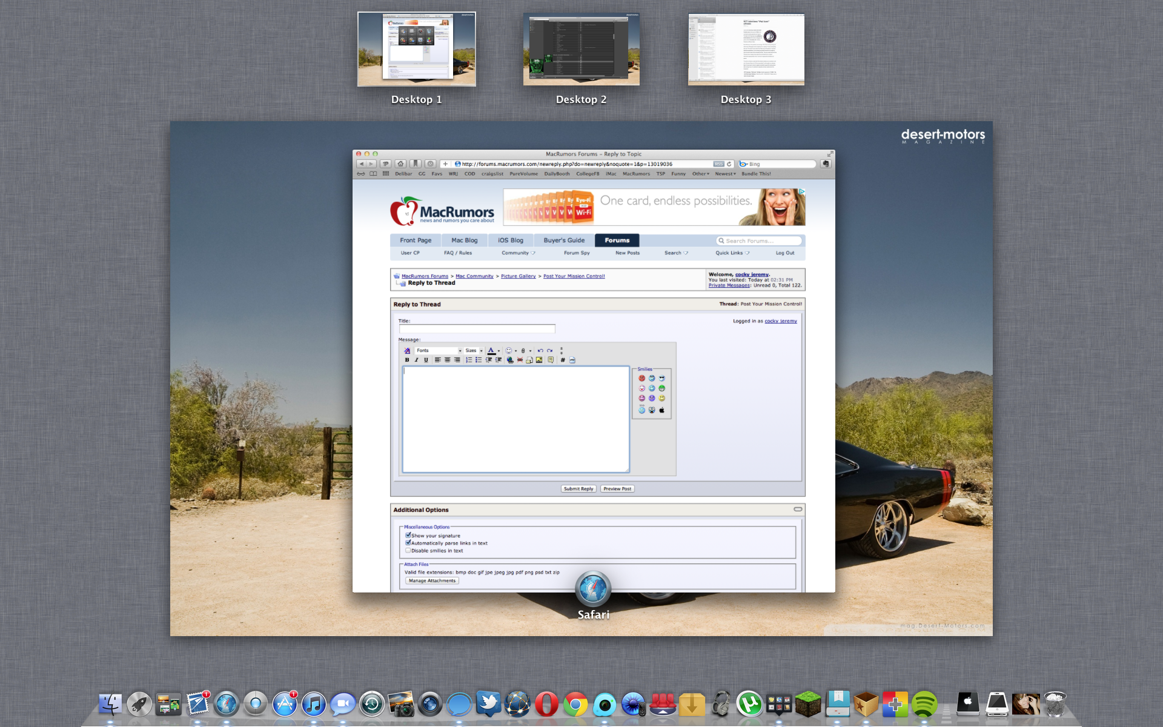Switch to the Desktop 2 thumbnail

pos(581,50)
